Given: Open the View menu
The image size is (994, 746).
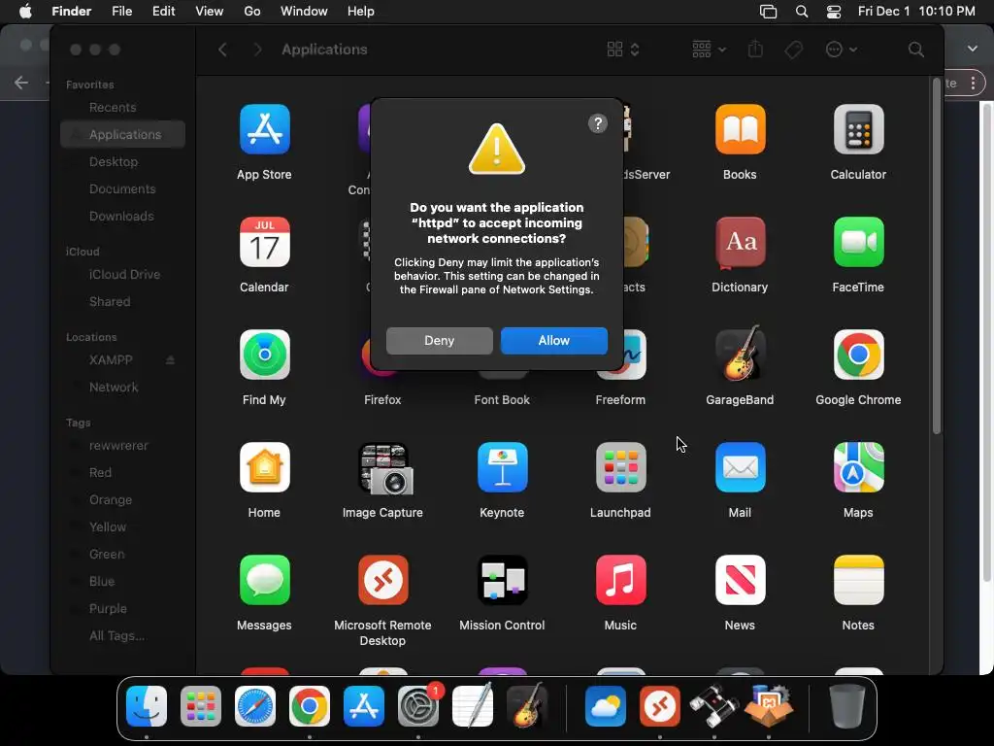Looking at the screenshot, I should coord(210,12).
